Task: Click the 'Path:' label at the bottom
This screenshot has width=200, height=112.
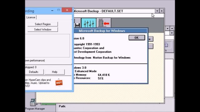Action: 62,106
